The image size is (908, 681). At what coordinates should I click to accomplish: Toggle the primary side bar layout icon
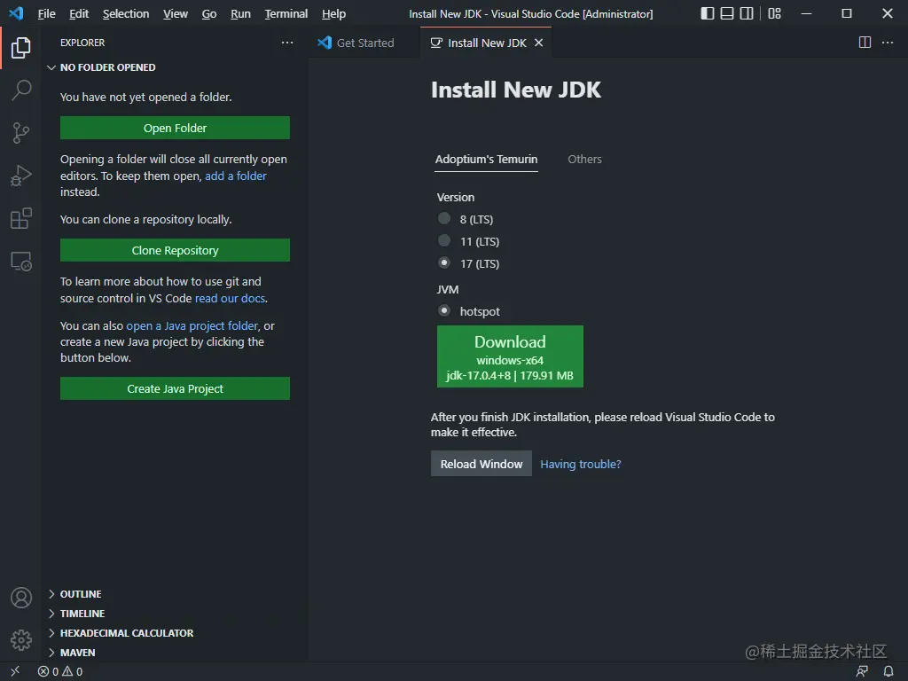point(707,13)
